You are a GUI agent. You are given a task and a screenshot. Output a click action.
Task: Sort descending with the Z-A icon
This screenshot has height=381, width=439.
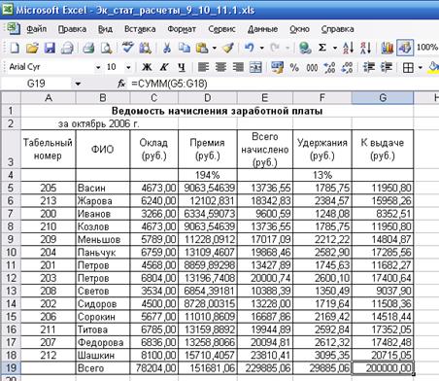tap(365, 48)
